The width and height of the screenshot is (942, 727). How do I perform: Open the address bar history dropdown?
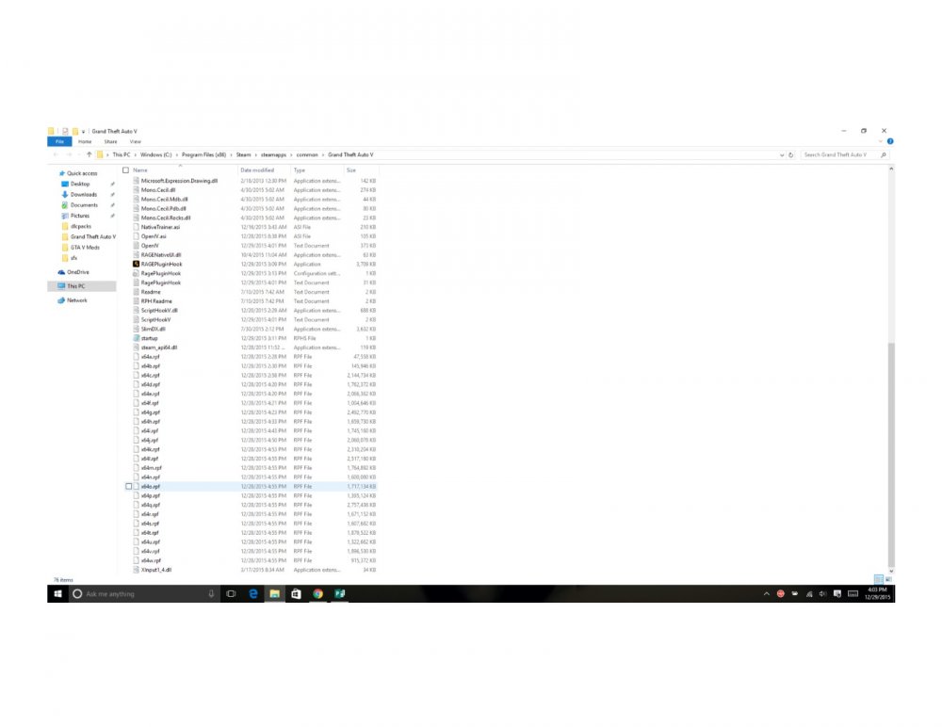coord(782,155)
